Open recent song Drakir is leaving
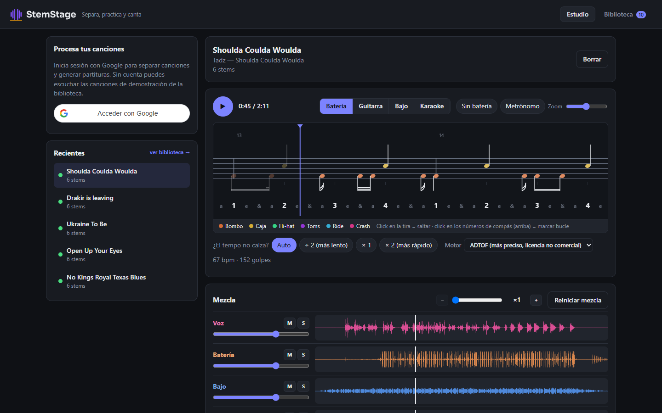Screen dimensions: 662x413 [122, 202]
